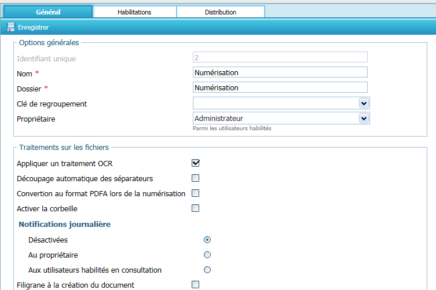
Task: Click the empty Clé de regroupement field
Action: click(x=275, y=103)
